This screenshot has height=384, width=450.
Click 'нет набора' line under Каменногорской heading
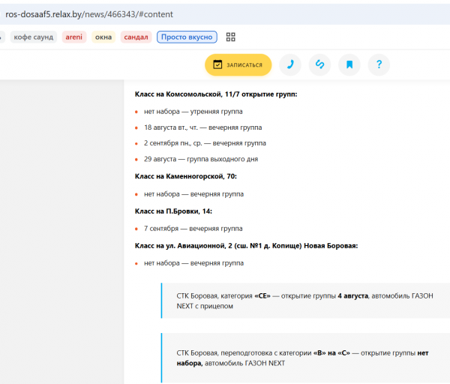193,194
